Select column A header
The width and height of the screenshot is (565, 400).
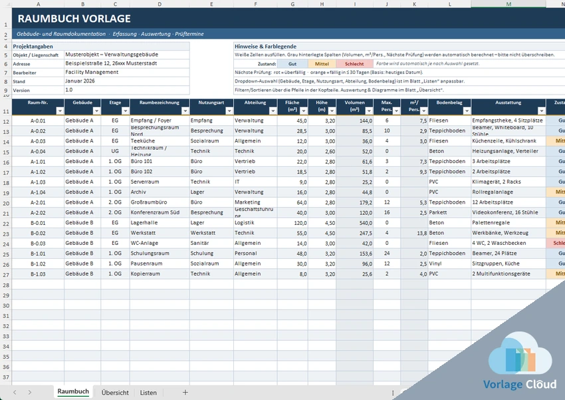point(38,4)
